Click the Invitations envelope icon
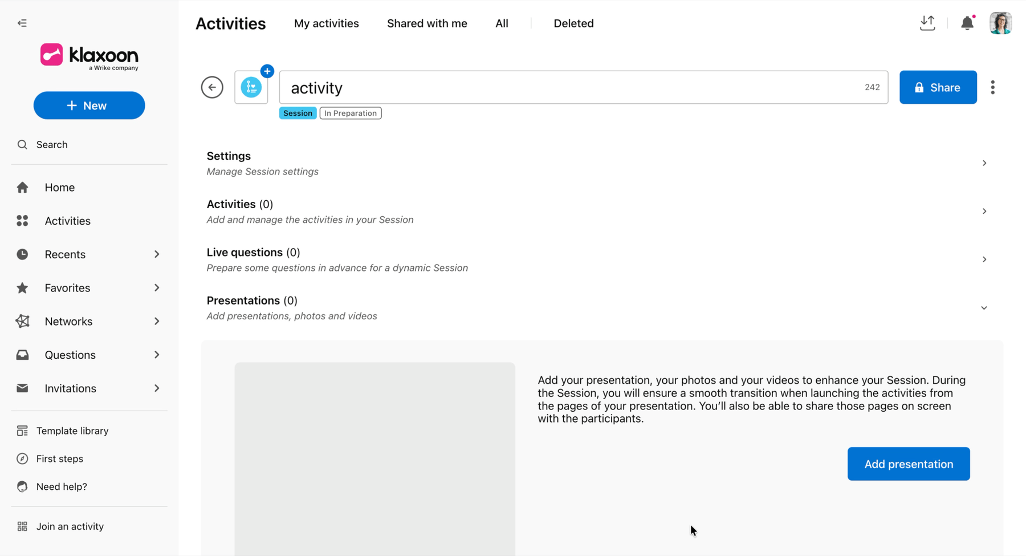This screenshot has height=556, width=1026. [22, 388]
